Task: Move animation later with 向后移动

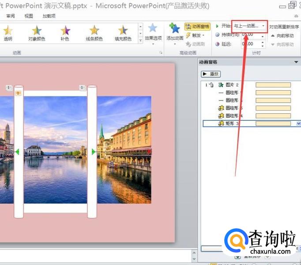Action: (x=282, y=44)
